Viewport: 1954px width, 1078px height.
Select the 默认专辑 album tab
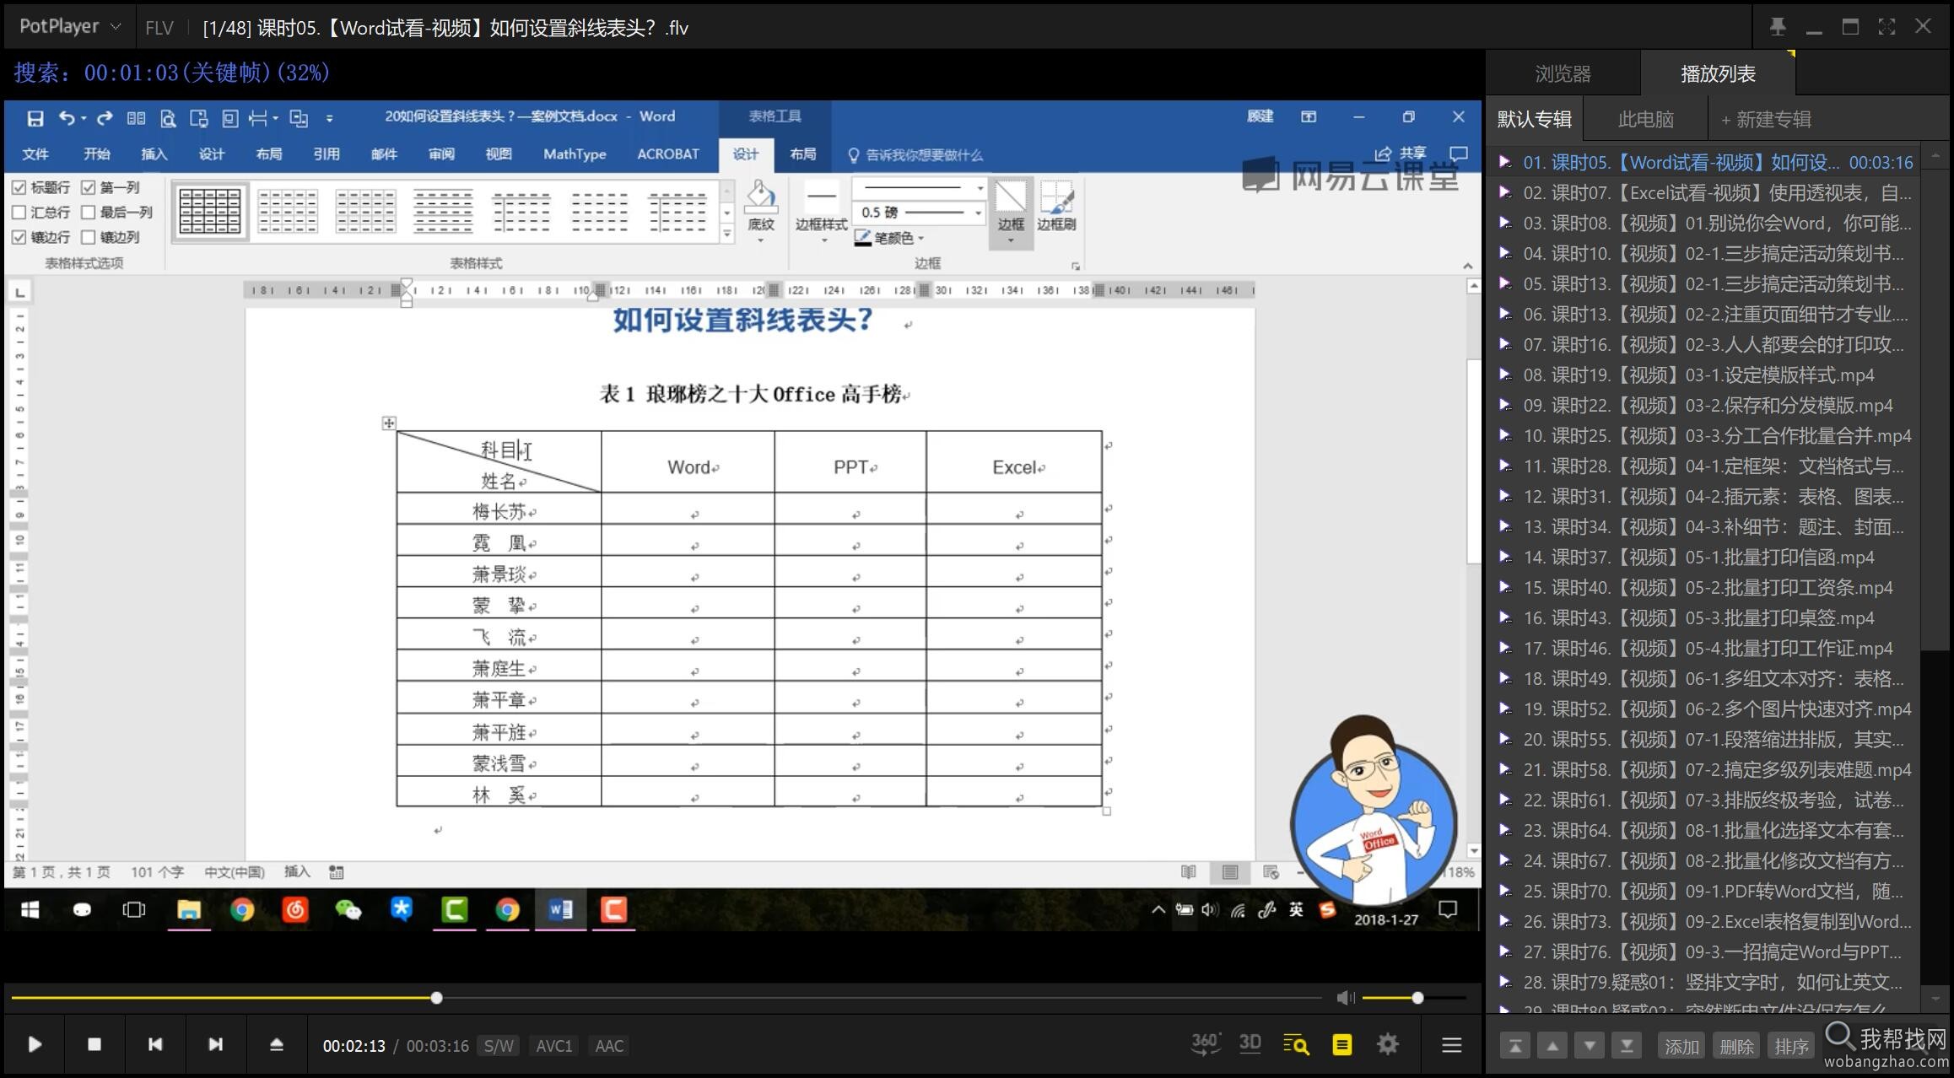point(1534,119)
